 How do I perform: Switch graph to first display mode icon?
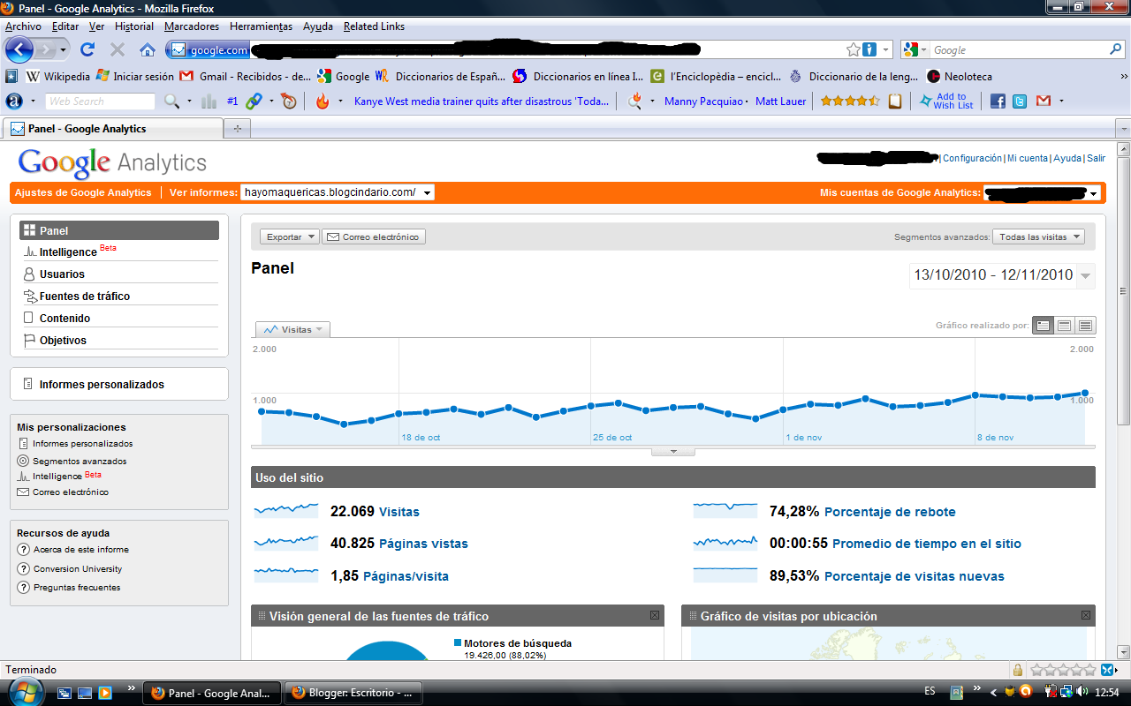pyautogui.click(x=1044, y=326)
